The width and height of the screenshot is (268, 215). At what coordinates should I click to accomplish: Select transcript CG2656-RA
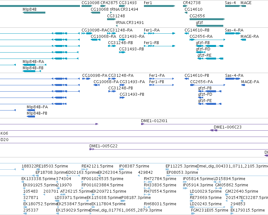point(201,37)
